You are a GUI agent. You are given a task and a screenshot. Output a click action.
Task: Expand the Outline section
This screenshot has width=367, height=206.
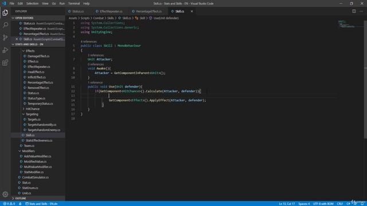pos(38,199)
